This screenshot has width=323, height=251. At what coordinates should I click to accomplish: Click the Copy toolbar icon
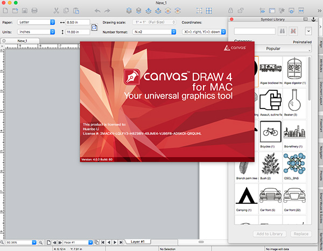coord(66,11)
